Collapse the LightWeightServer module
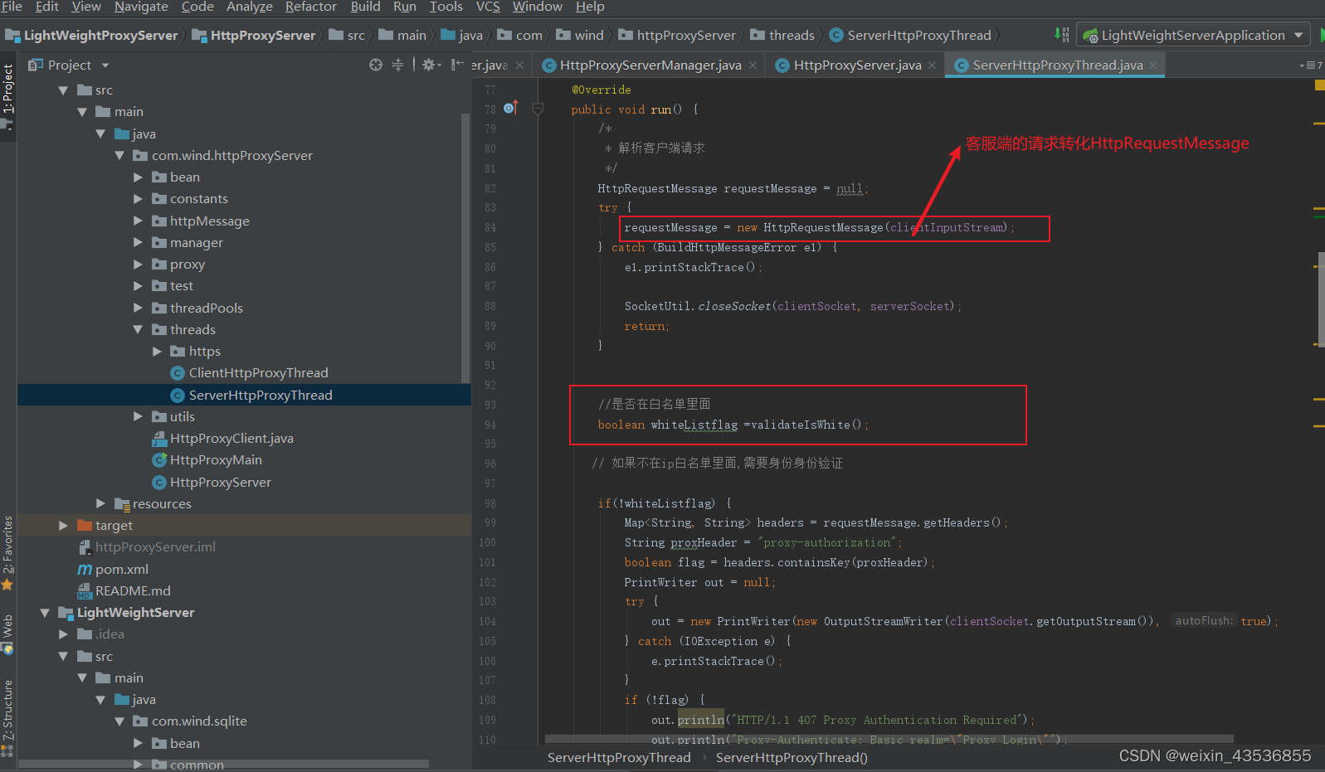 (45, 613)
